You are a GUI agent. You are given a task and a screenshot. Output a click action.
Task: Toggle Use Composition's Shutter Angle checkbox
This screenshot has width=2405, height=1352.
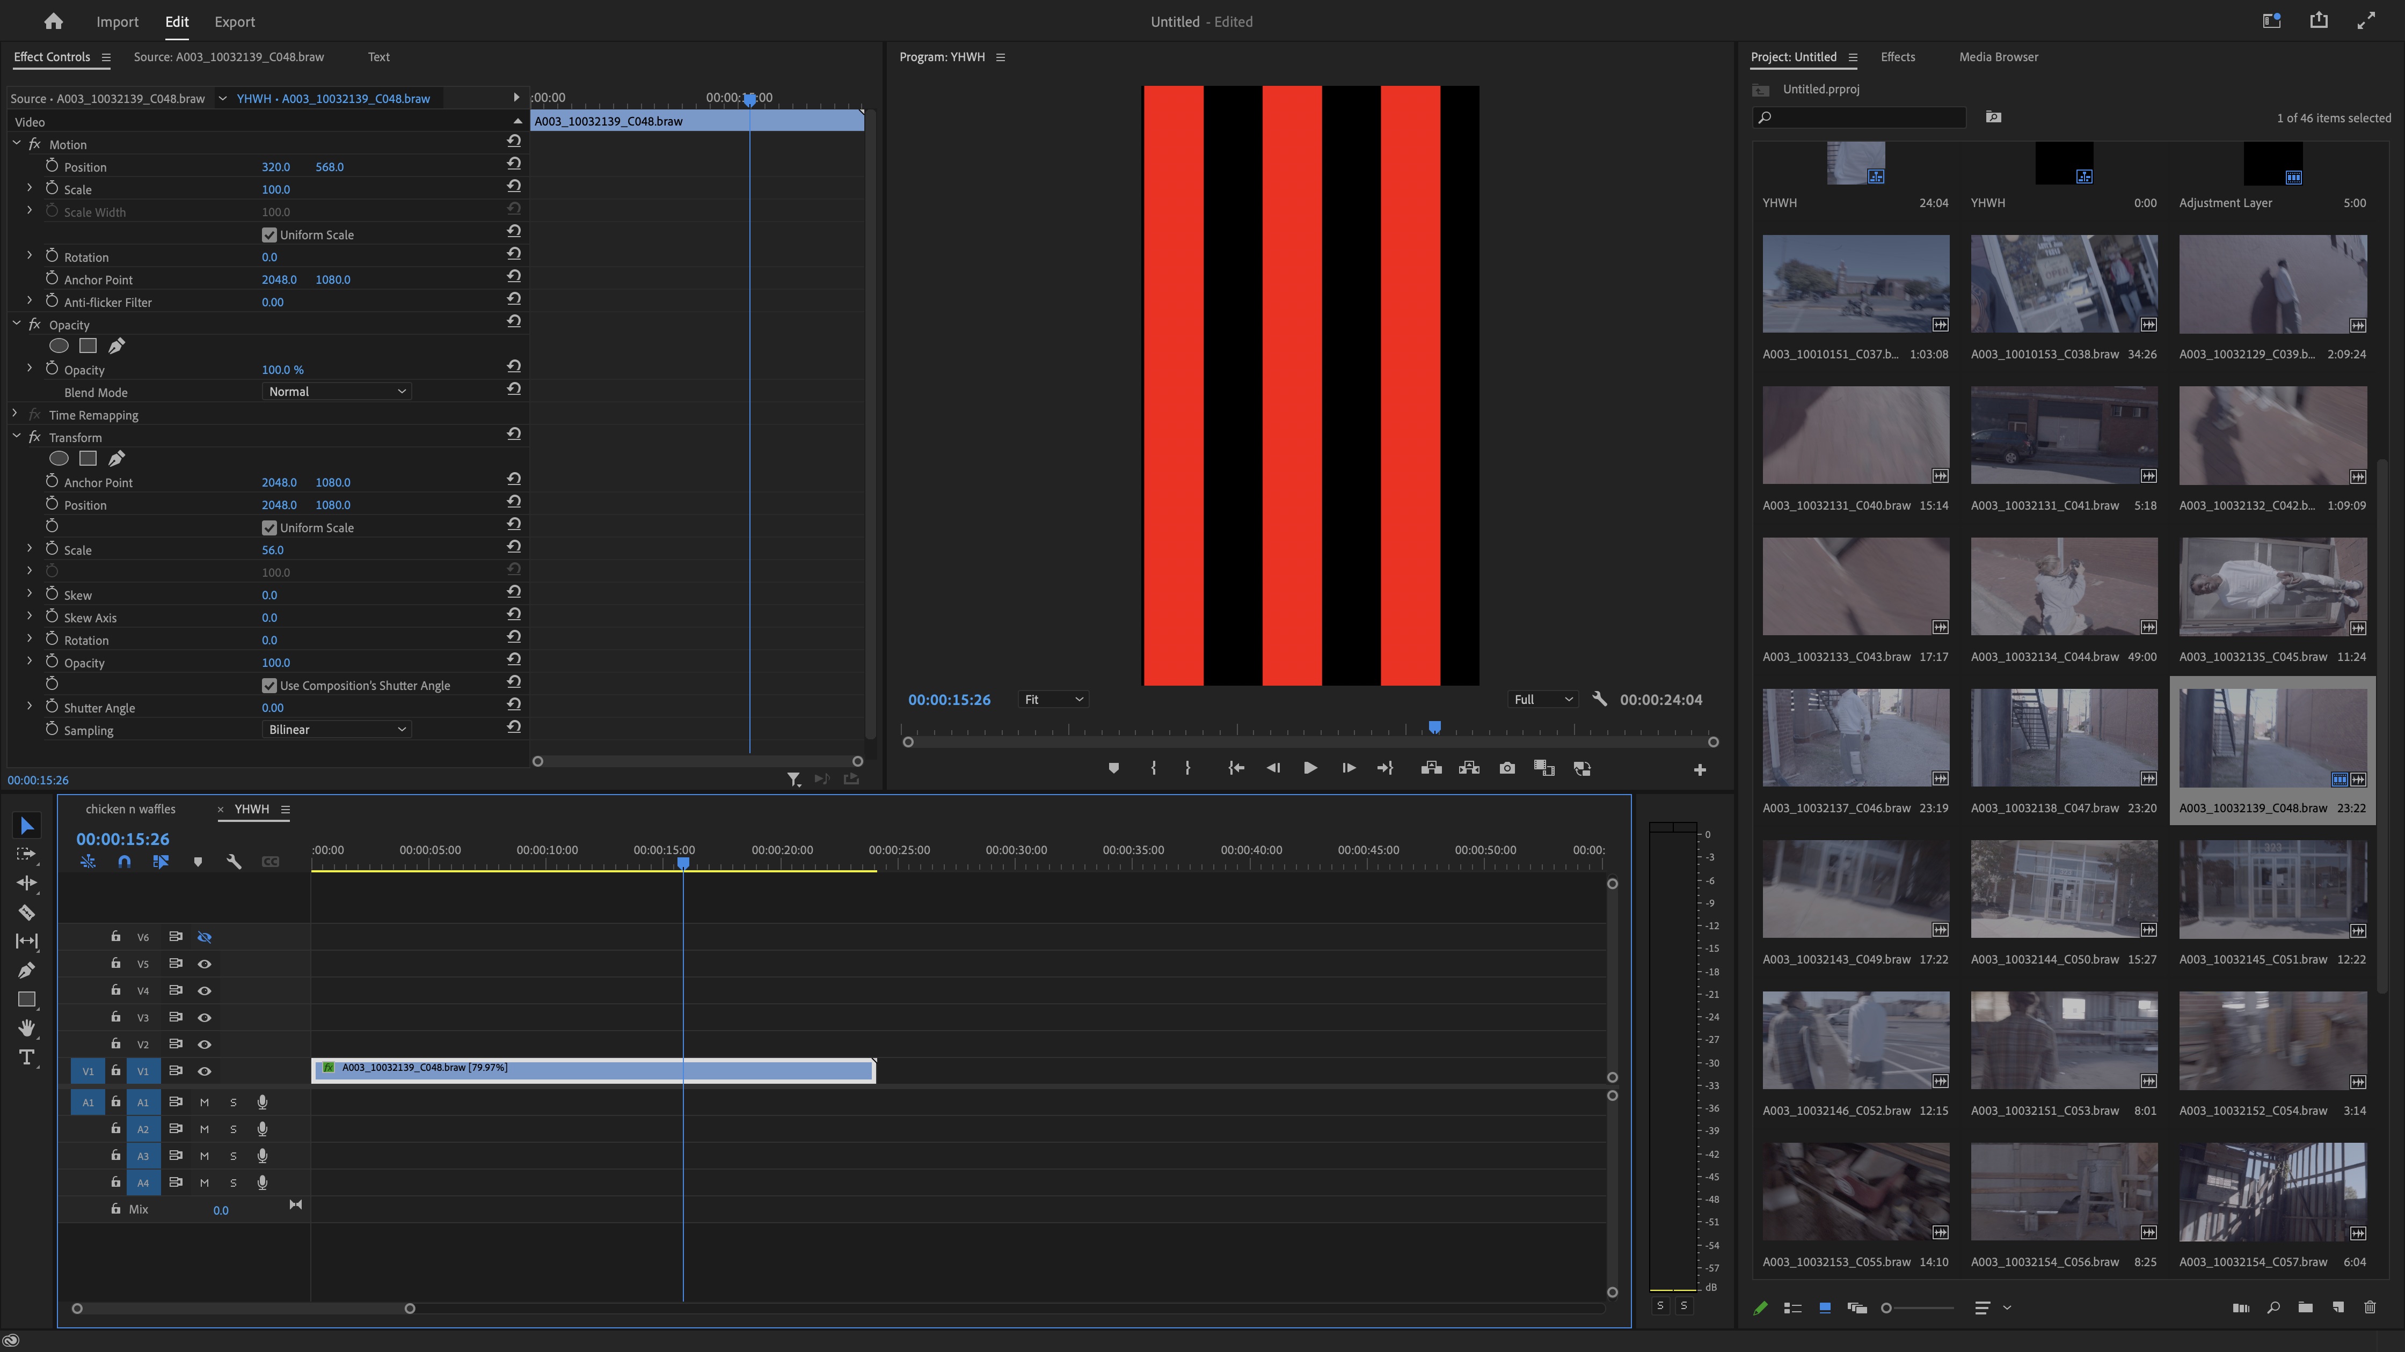(269, 685)
